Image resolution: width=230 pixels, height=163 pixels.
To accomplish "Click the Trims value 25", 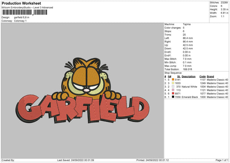I will [184, 35].
